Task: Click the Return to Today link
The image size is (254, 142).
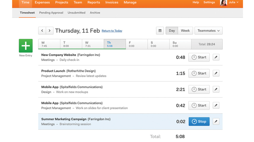Action: [112, 31]
